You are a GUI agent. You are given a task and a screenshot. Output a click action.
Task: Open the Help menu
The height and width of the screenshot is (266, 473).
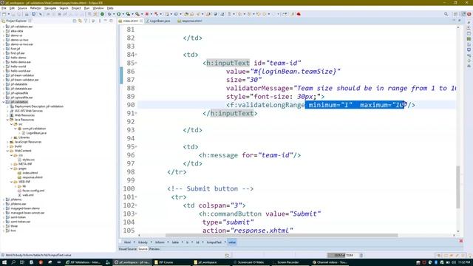tap(110, 8)
